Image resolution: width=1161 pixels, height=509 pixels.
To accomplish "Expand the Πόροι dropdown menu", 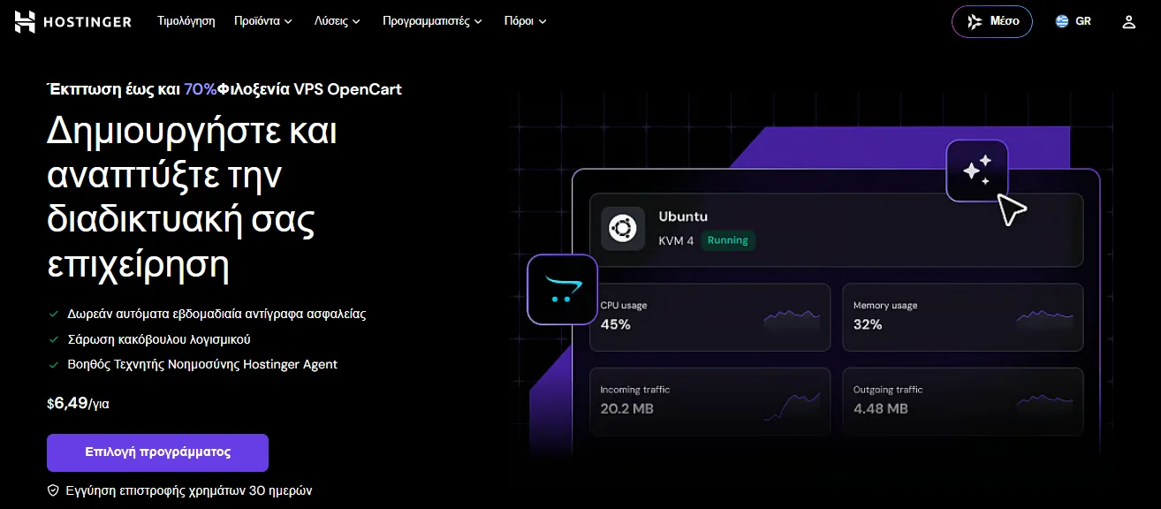I will click(526, 21).
